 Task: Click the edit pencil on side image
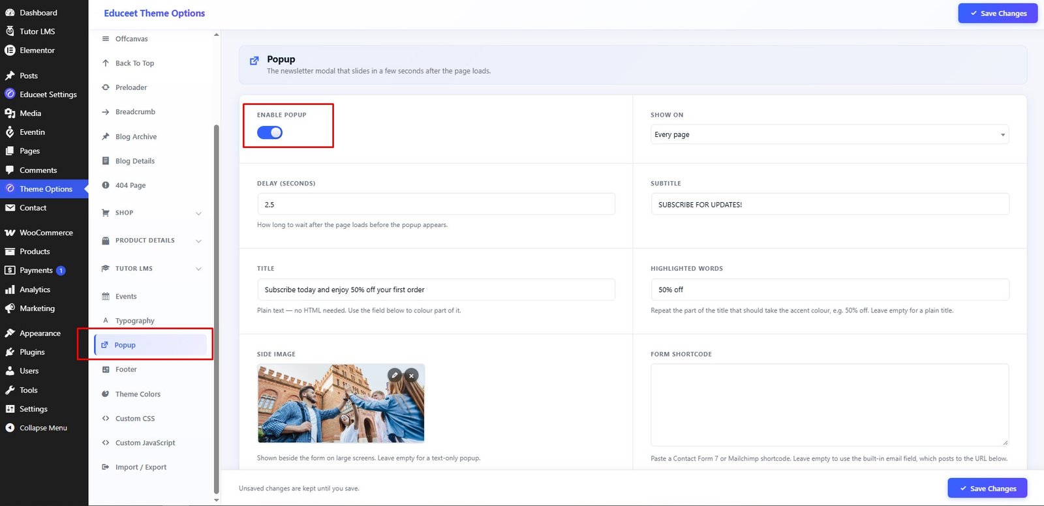point(395,375)
